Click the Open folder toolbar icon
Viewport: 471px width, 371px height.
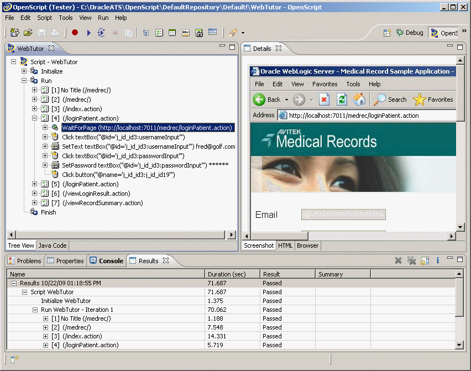click(x=28, y=33)
